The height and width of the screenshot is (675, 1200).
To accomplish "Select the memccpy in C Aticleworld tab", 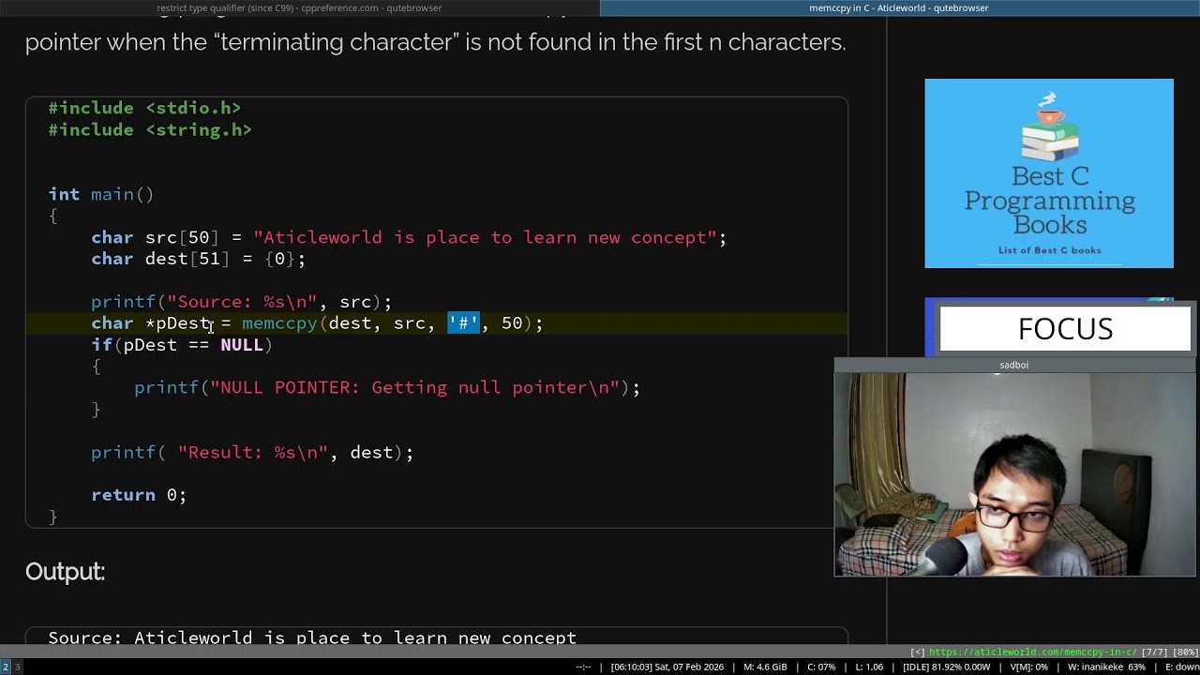I will coord(900,8).
